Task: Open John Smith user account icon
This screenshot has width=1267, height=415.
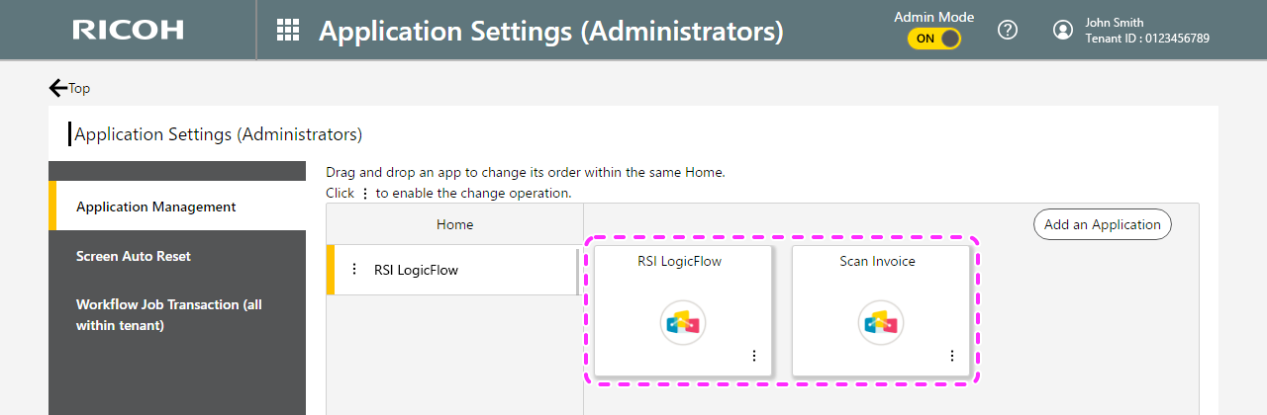Action: point(1063,30)
